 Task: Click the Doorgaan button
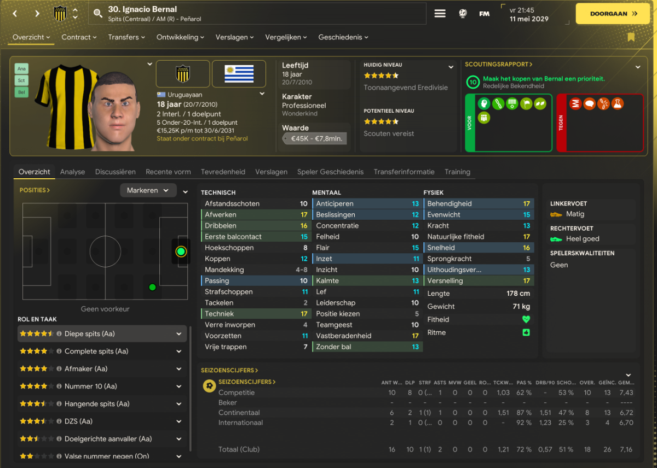(x=614, y=14)
